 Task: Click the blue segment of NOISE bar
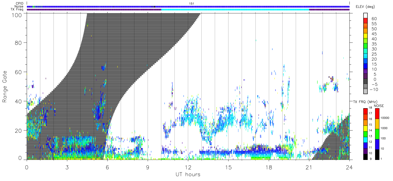(377, 144)
